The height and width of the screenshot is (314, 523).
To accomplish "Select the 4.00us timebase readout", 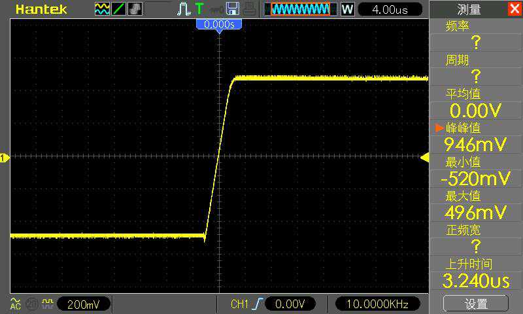I will pos(390,9).
